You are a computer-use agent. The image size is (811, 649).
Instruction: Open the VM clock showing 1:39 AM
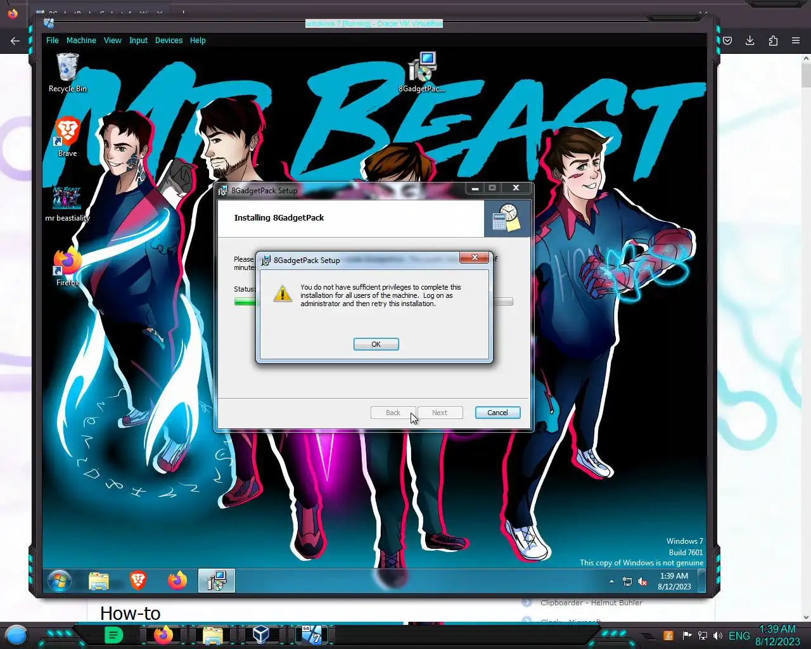(x=674, y=581)
